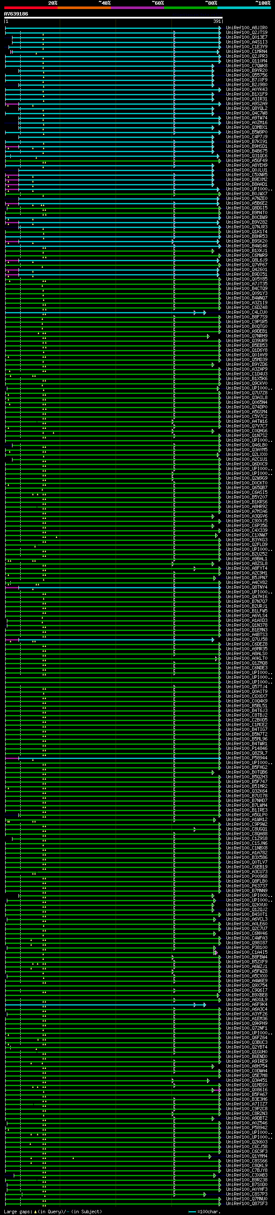Select hit label UniRef100_Q110M4
Viewport: 275px width, 1215px height.
246,61
